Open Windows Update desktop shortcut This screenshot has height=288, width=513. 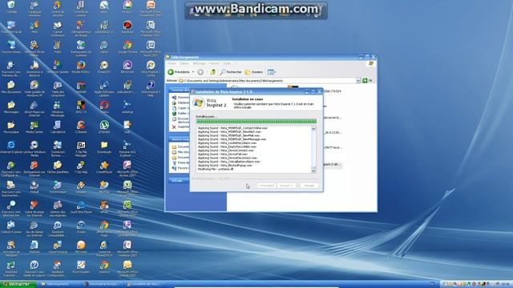58,67
